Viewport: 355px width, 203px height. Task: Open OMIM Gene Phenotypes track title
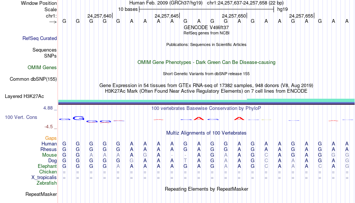(206, 62)
